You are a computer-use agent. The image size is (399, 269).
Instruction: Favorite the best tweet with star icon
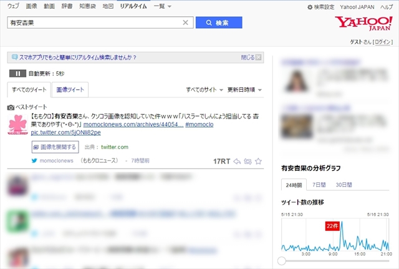click(x=258, y=161)
